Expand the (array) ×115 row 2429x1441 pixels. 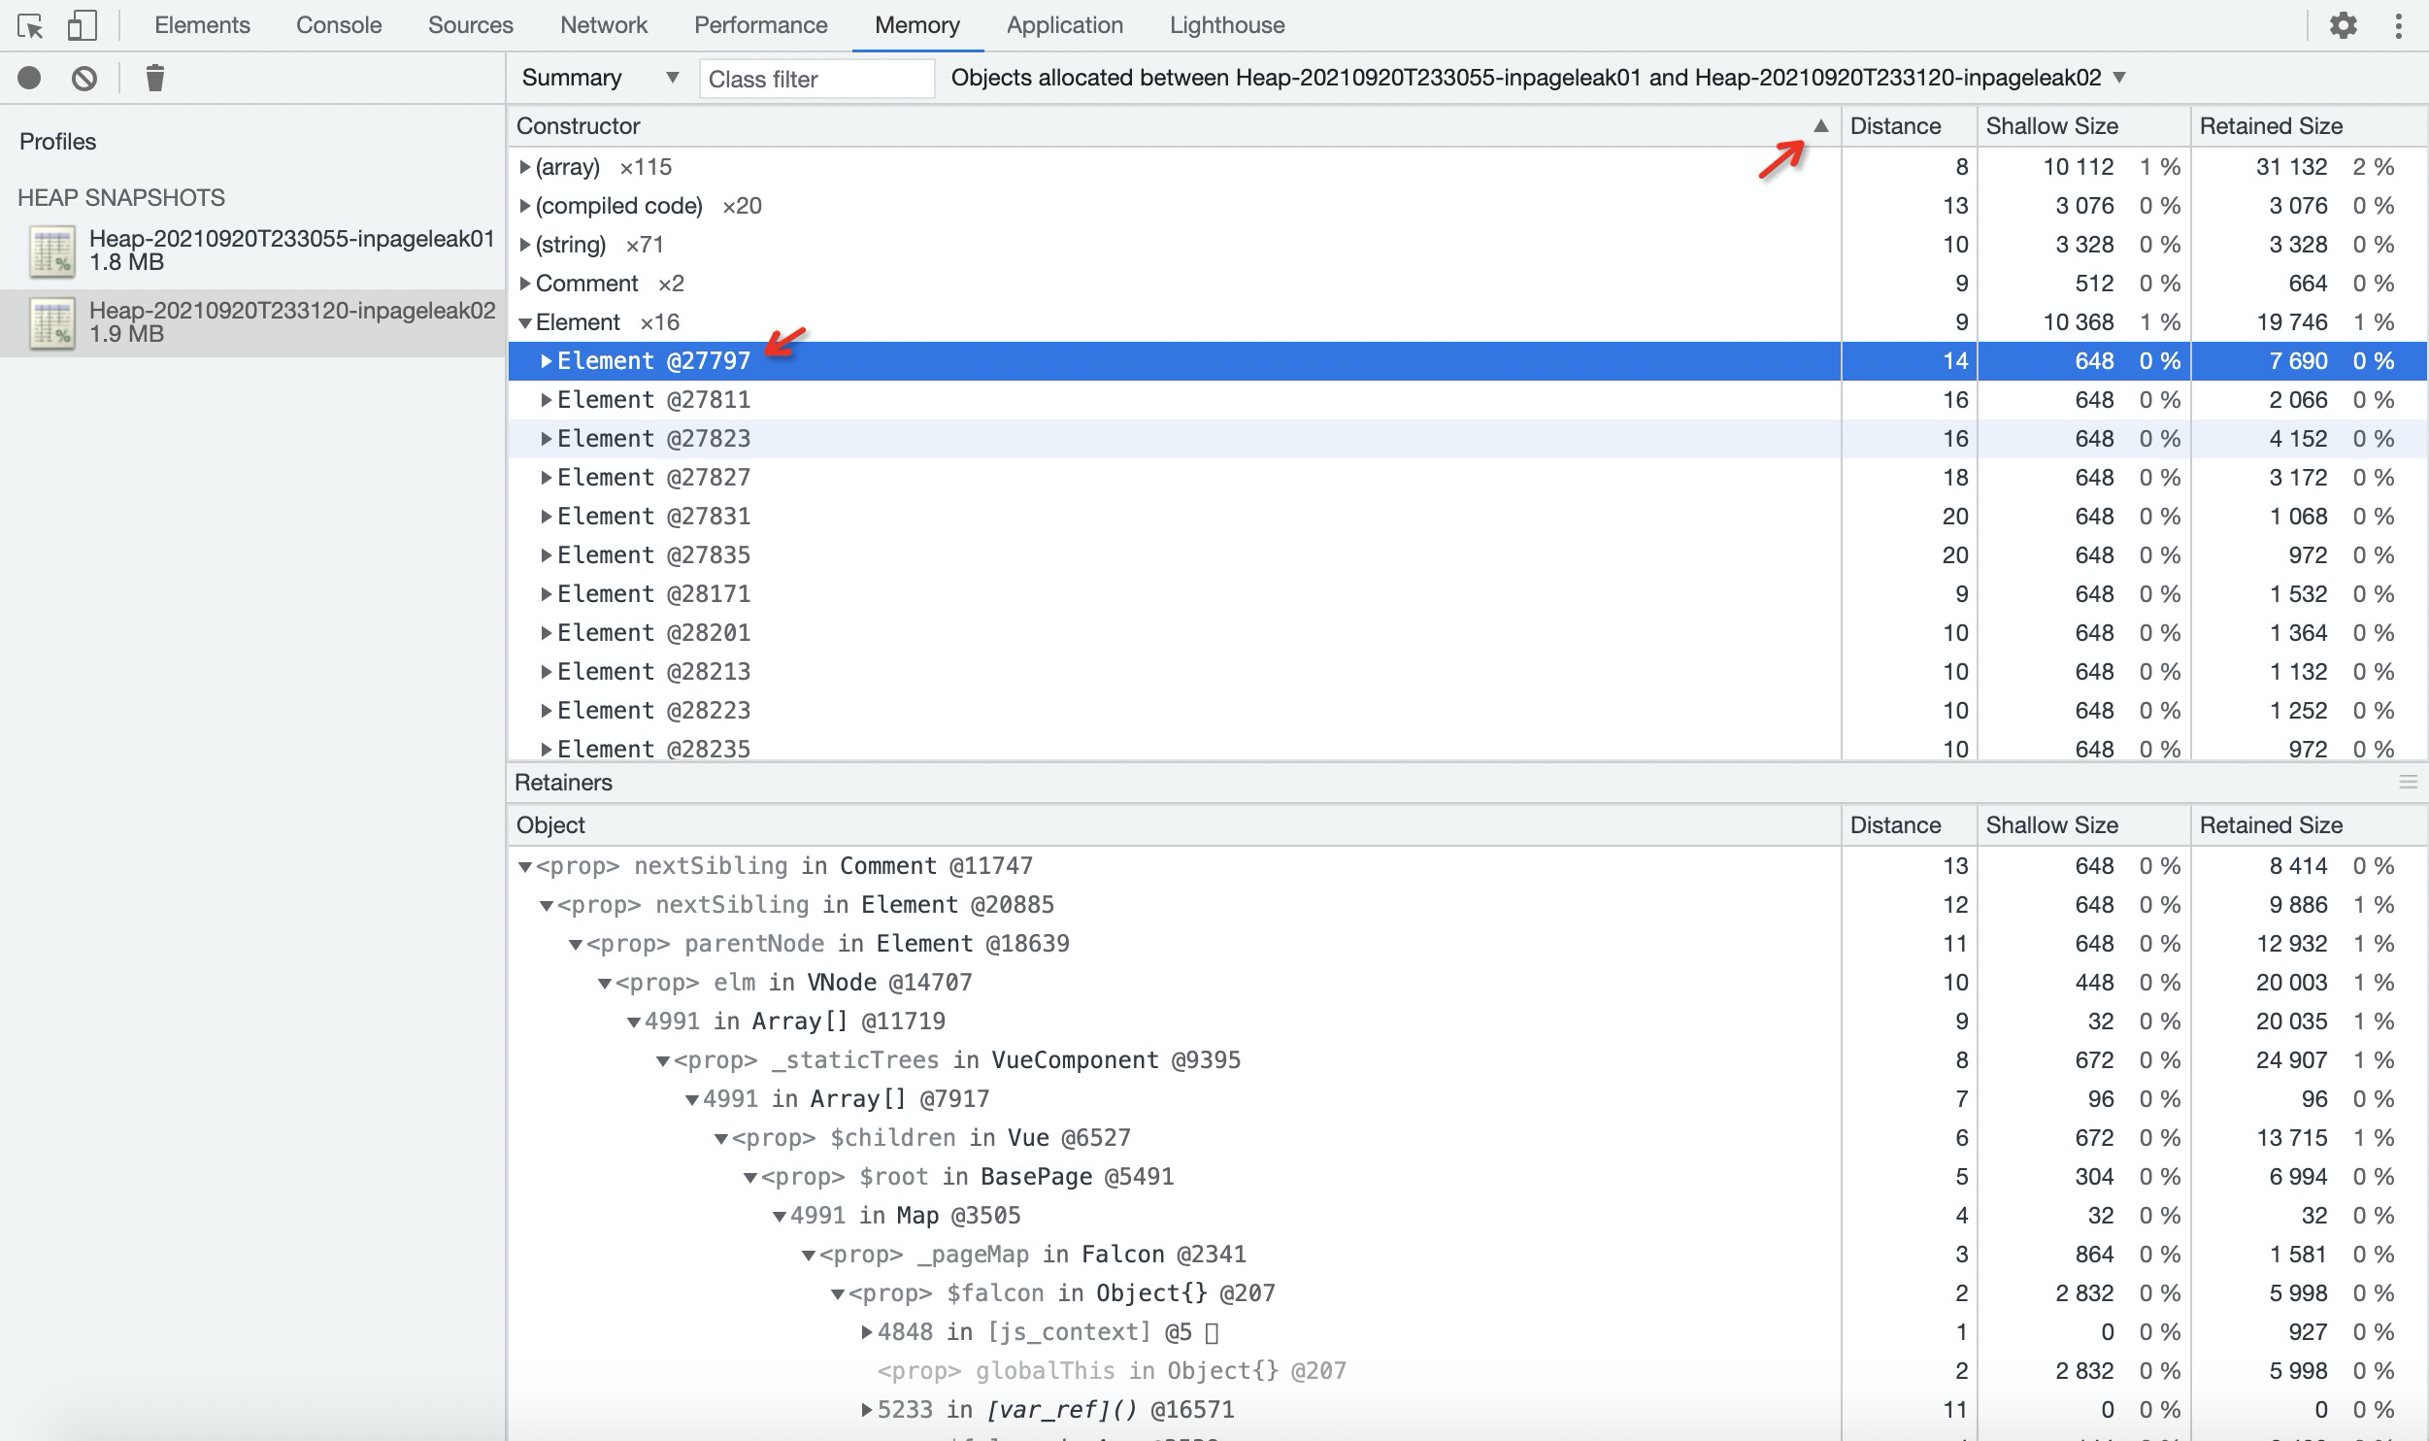pos(525,167)
